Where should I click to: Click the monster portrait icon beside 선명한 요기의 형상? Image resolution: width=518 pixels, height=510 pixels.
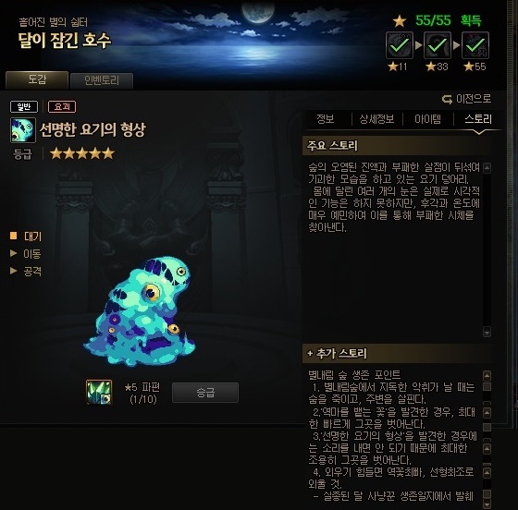tap(23, 130)
